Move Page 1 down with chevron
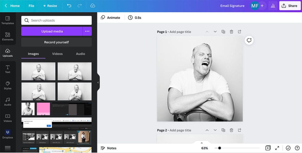Screen dimensions: 302x153 pos(215,32)
